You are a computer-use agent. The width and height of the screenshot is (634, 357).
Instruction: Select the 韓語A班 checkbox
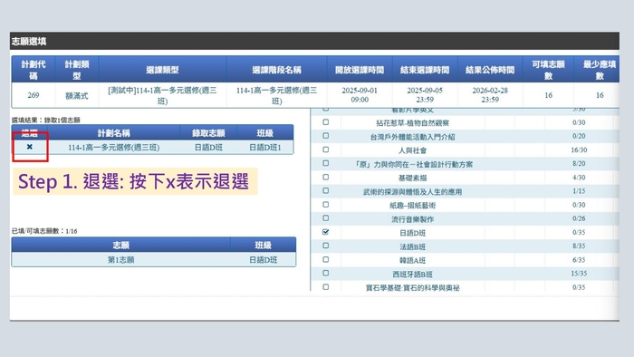coord(325,259)
